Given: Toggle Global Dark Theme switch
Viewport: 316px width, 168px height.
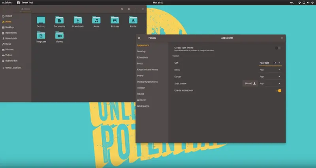Looking at the screenshot, I should (278, 48).
